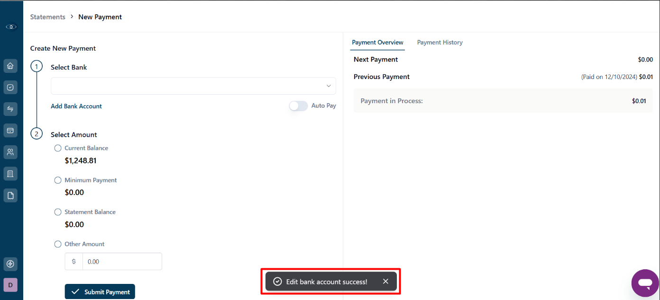
Task: Click the Add Bank Account link
Action: (76, 106)
